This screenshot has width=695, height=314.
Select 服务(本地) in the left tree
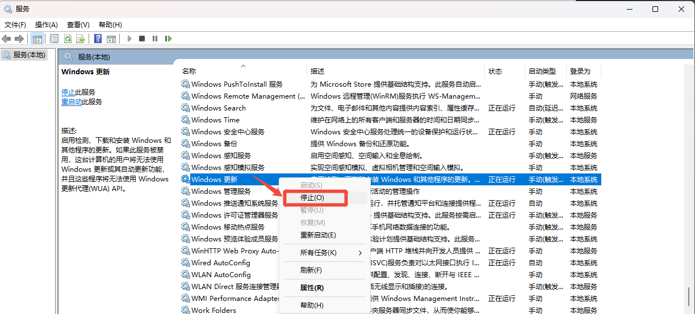click(24, 55)
